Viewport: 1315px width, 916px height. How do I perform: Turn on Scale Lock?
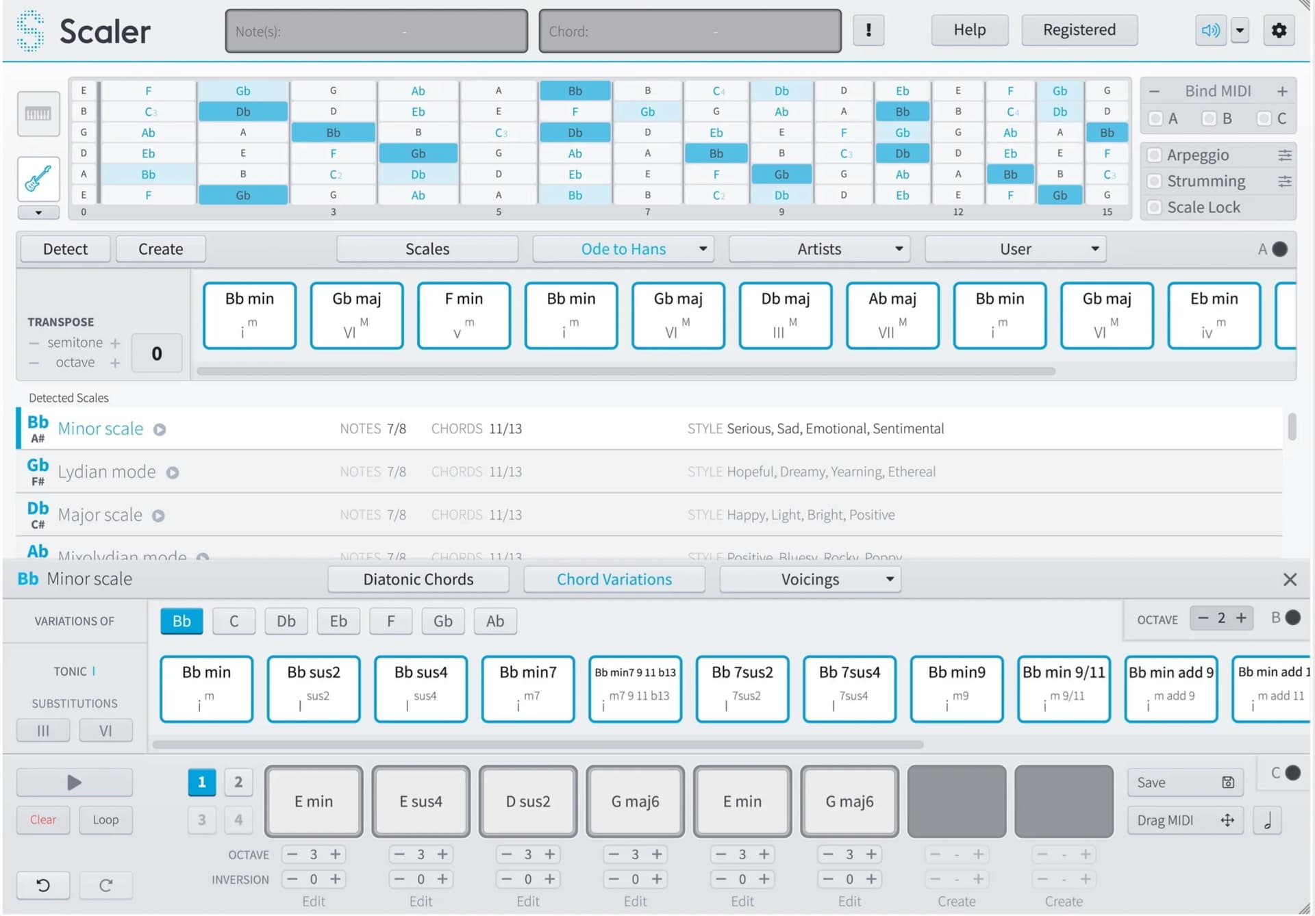pyautogui.click(x=1155, y=207)
